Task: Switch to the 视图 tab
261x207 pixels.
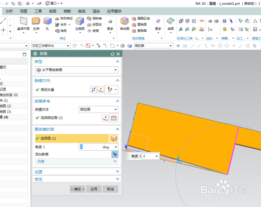Action: click(23, 11)
